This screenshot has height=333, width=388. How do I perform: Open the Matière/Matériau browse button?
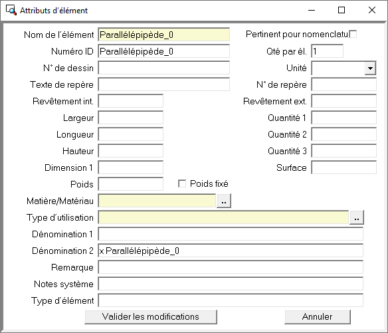tap(224, 201)
